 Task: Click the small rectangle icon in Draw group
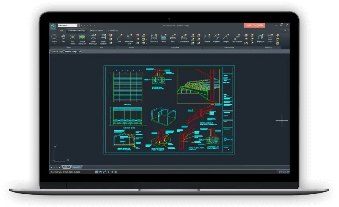(137, 35)
